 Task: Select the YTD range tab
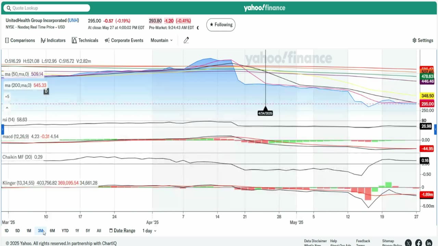point(65,231)
